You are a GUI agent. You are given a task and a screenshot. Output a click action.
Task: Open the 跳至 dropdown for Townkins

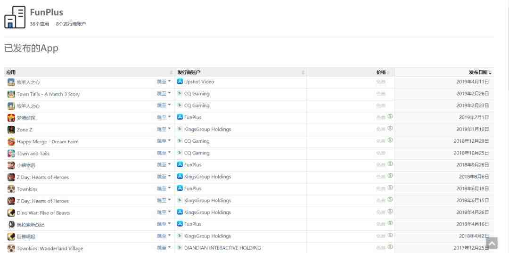[x=164, y=188]
